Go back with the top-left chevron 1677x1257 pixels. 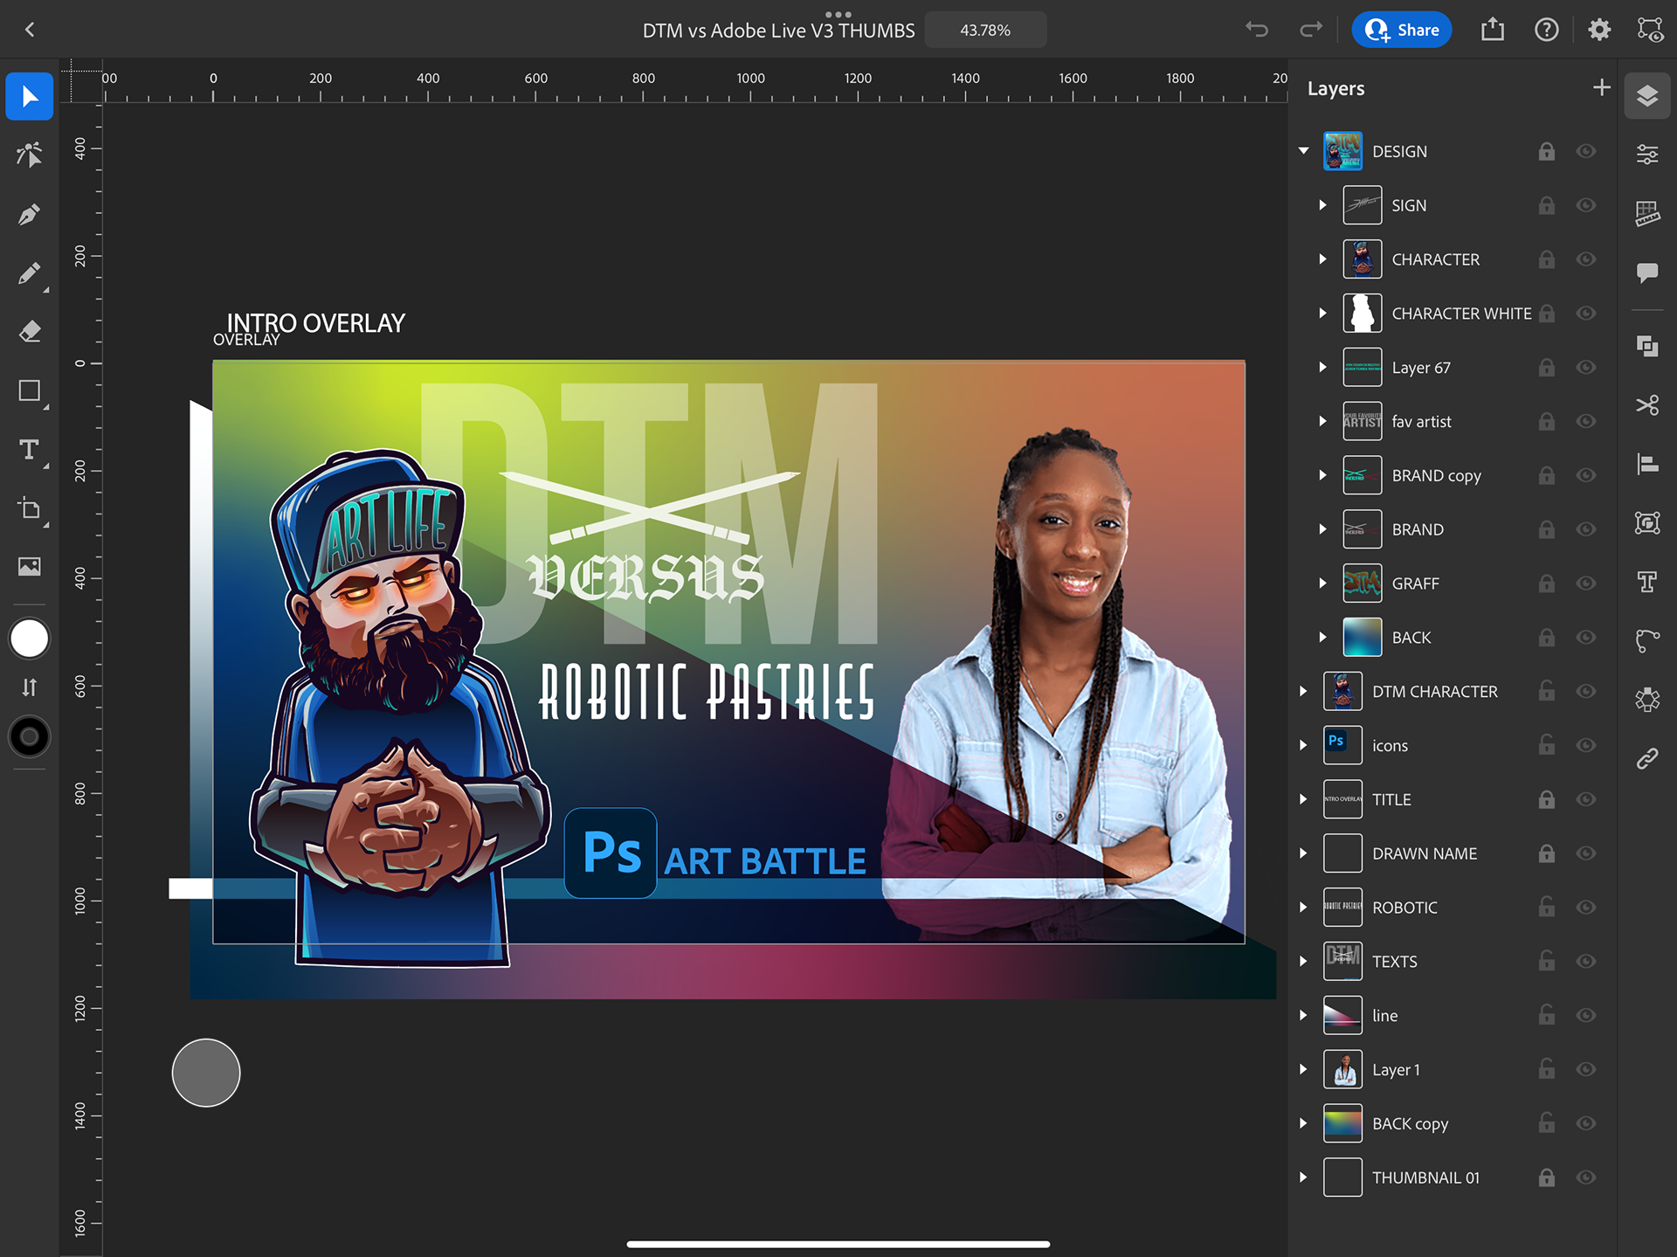(30, 30)
